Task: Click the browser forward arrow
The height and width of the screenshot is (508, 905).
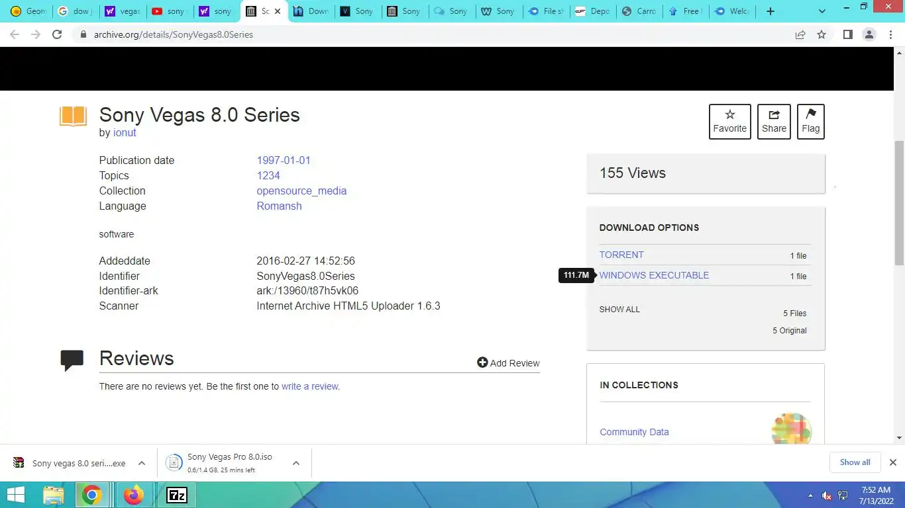Action: (x=36, y=34)
